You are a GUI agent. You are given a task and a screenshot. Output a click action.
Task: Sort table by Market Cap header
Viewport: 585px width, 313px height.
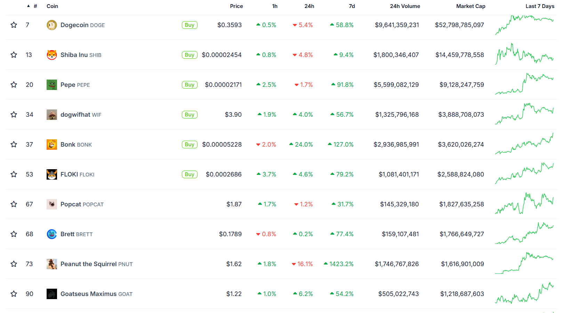[x=471, y=6]
